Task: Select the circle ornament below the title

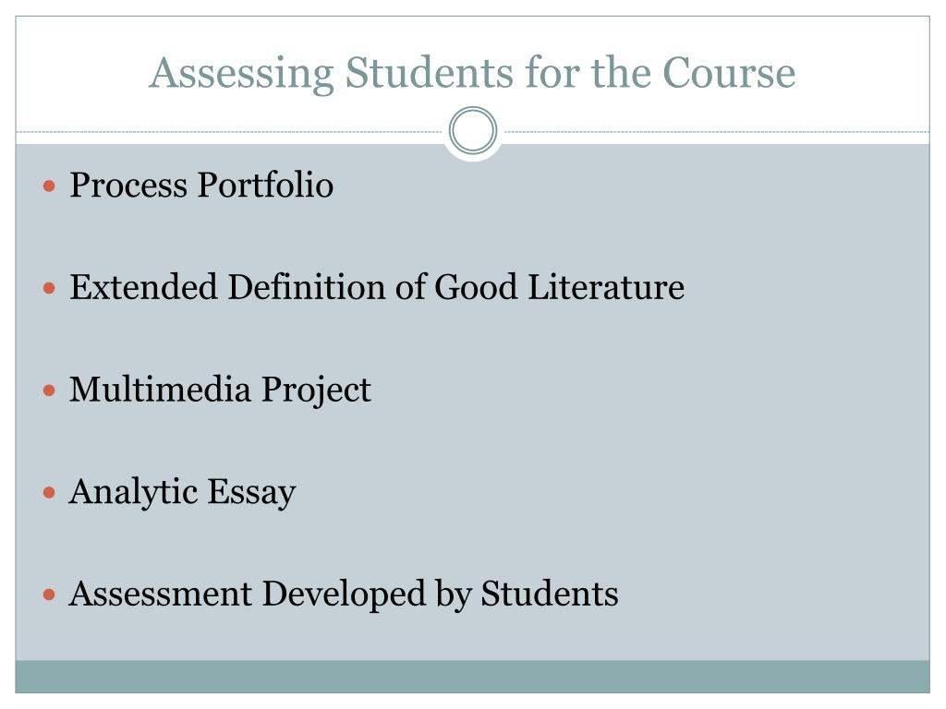Action: coord(473,130)
